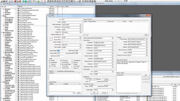
Task: Click the Base Cost field
Action: (78, 50)
